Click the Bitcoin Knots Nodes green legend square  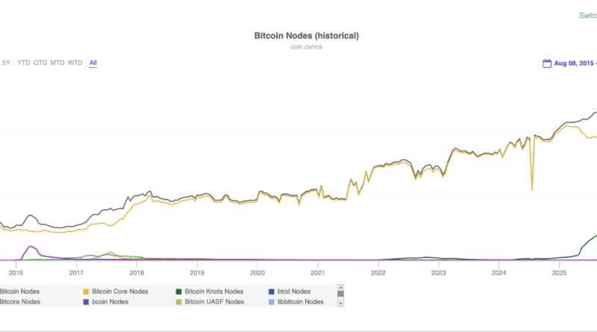tap(179, 291)
